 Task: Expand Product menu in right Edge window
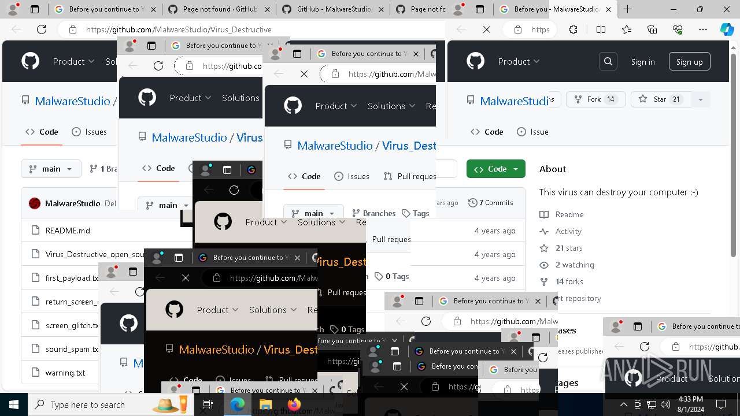tap(519, 61)
